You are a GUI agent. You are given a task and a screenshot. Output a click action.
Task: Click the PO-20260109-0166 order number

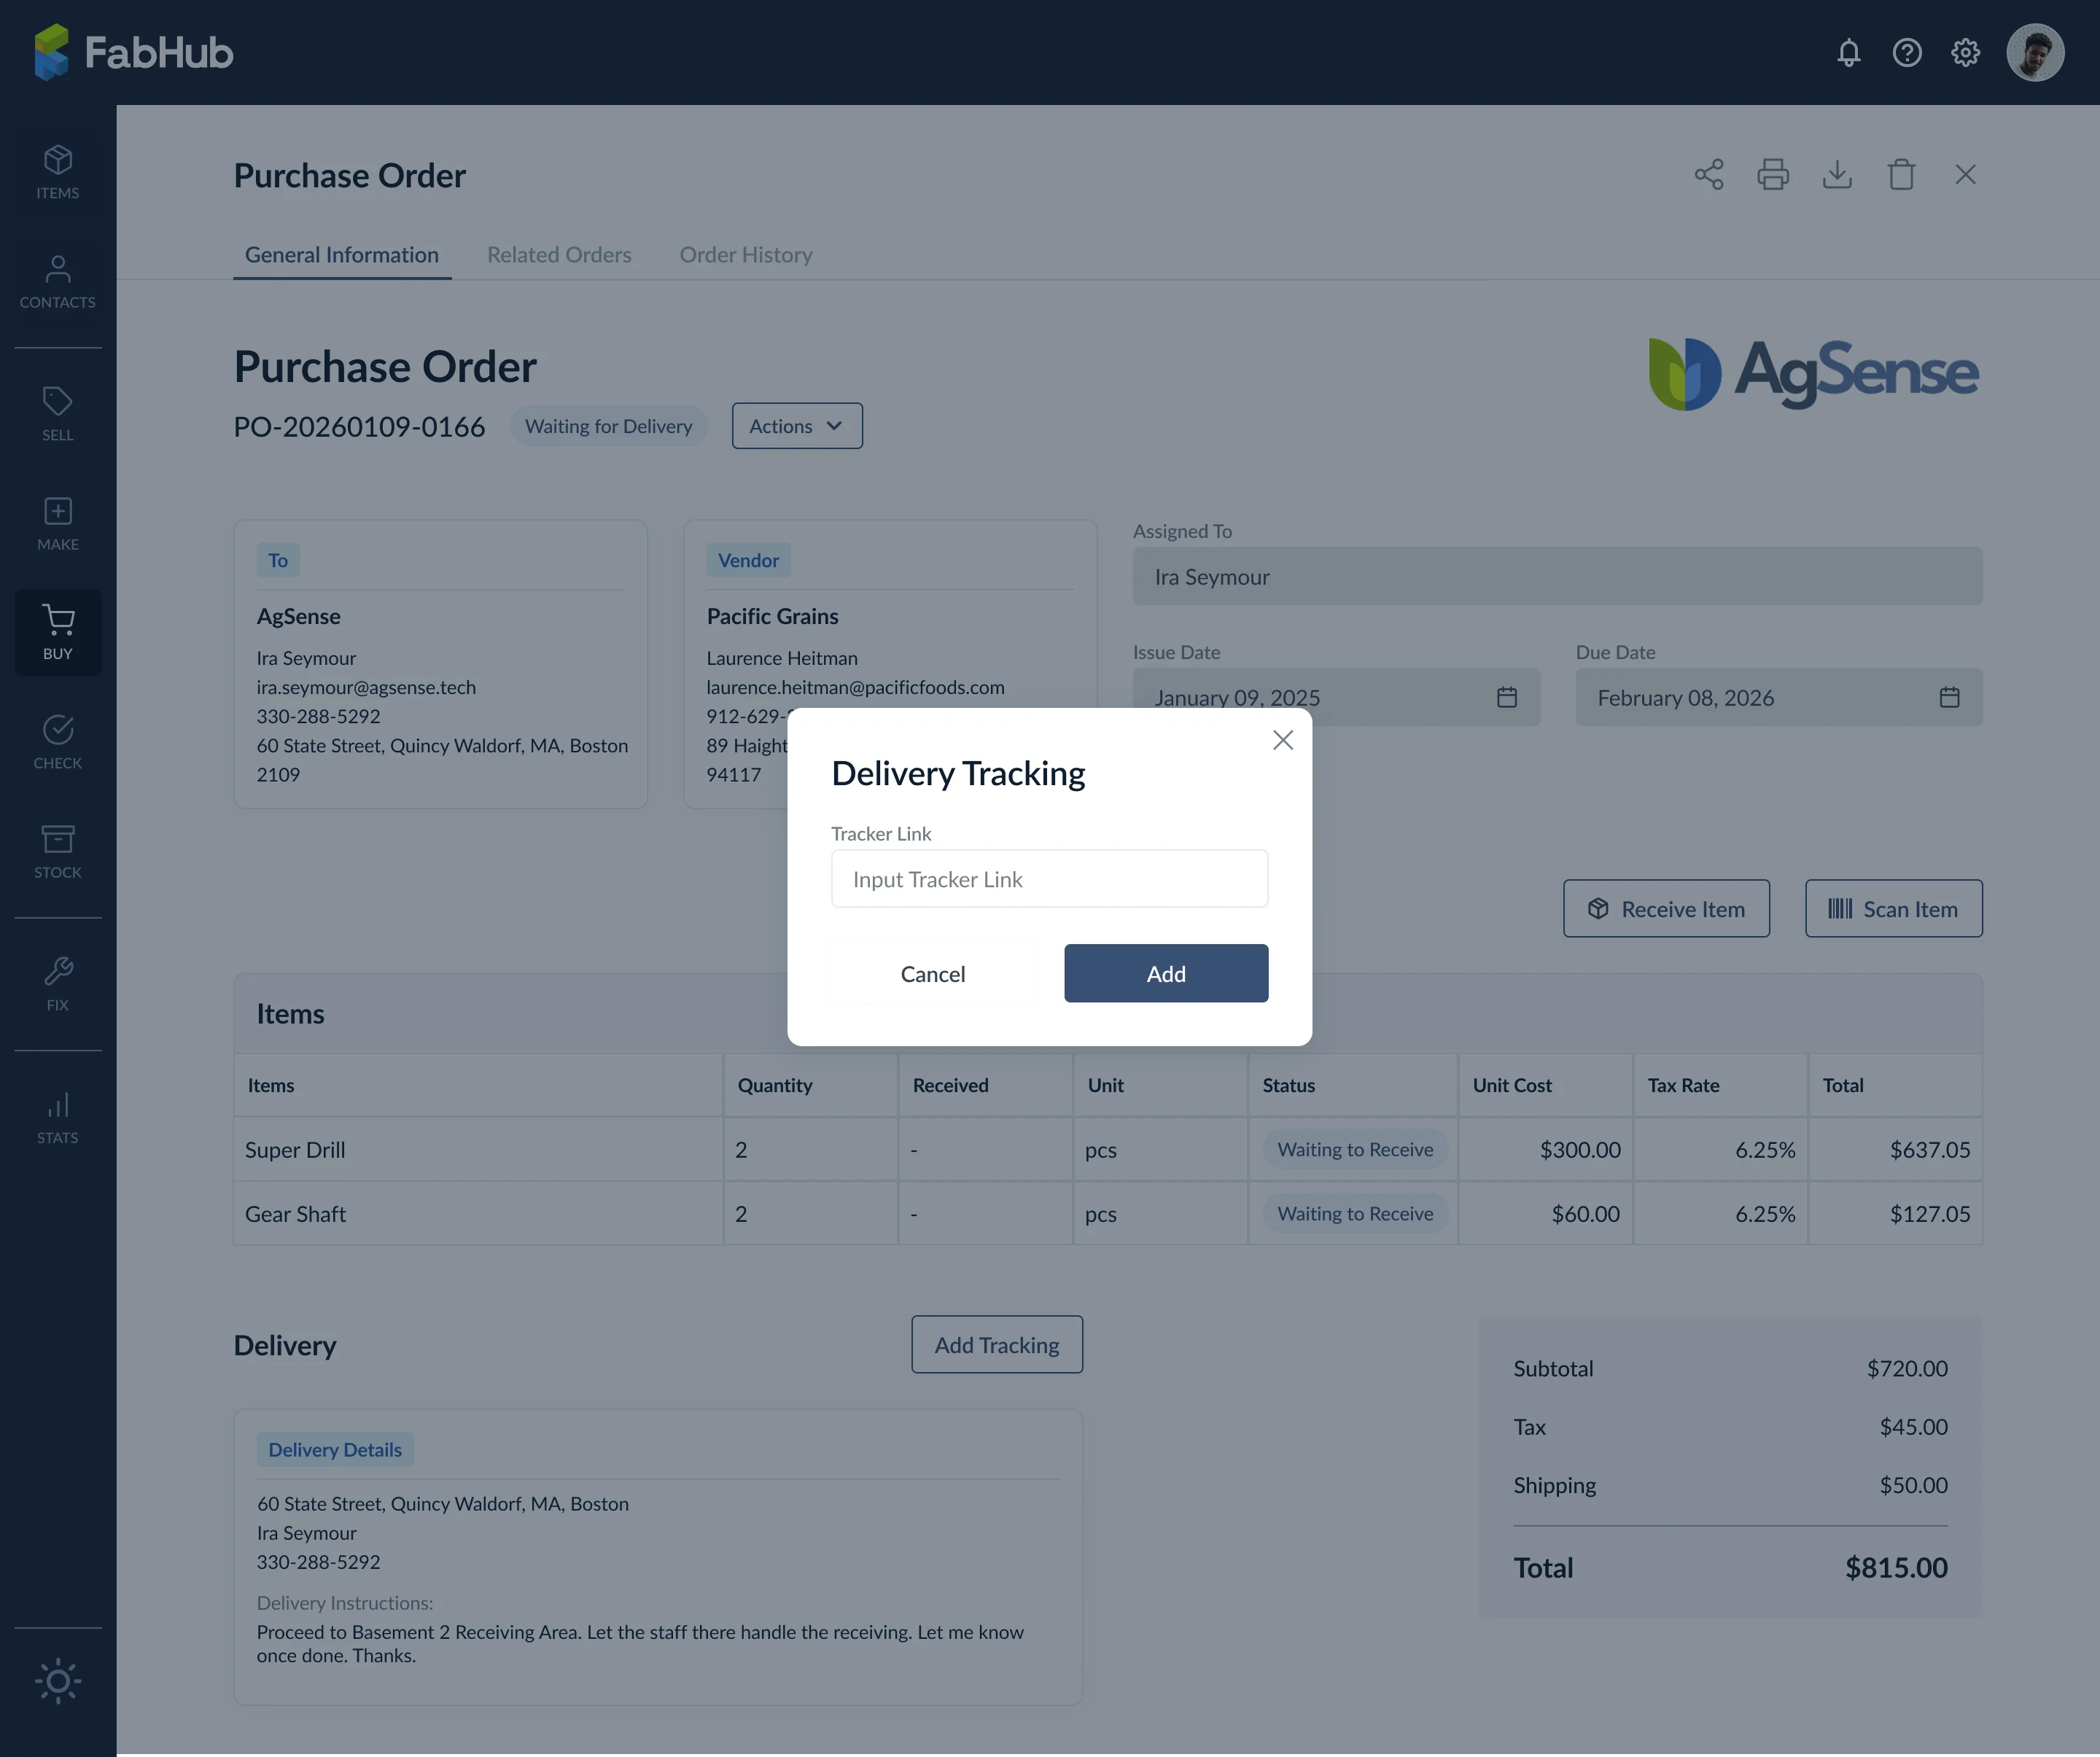coord(359,427)
